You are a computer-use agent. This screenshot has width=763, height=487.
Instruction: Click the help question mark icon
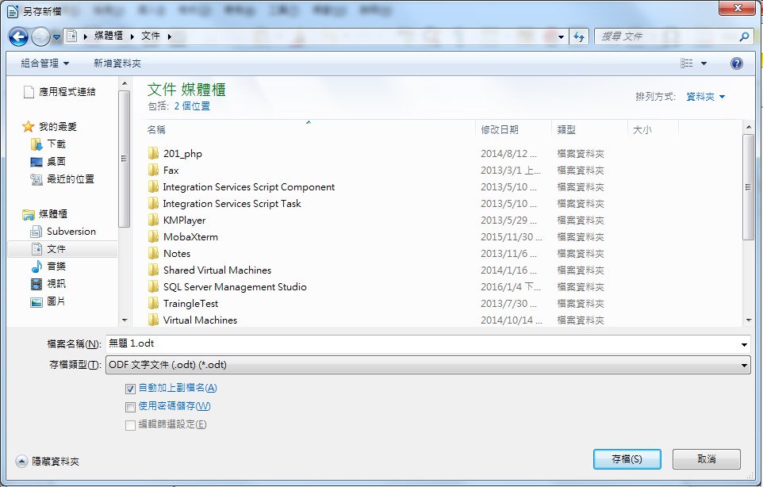coord(736,63)
